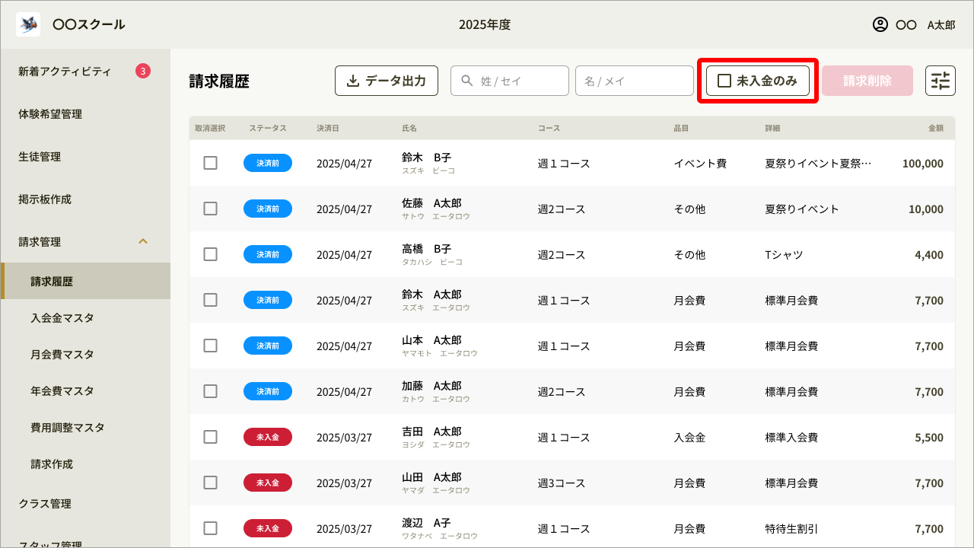Click the magnifier icon in the 姓/セイ field
Image resolution: width=974 pixels, height=548 pixels.
pyautogui.click(x=465, y=81)
